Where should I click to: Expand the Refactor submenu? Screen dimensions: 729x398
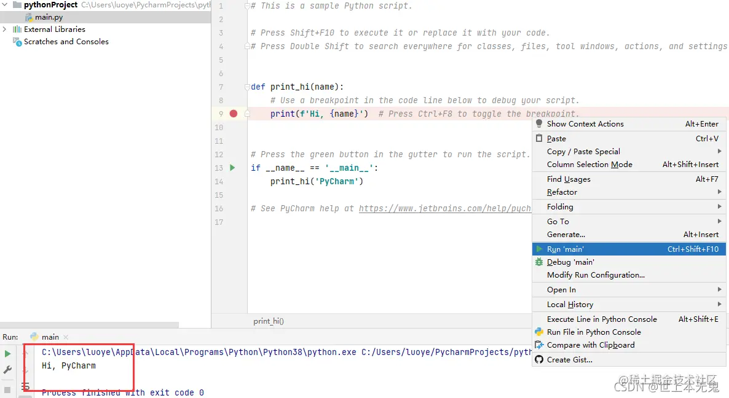[x=629, y=192]
